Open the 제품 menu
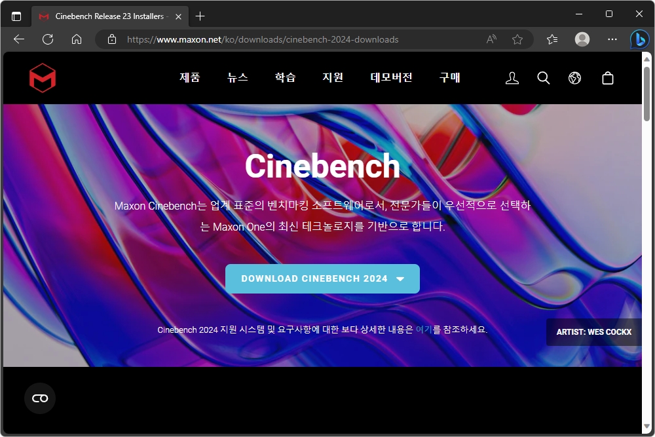This screenshot has width=655, height=437. pos(190,77)
